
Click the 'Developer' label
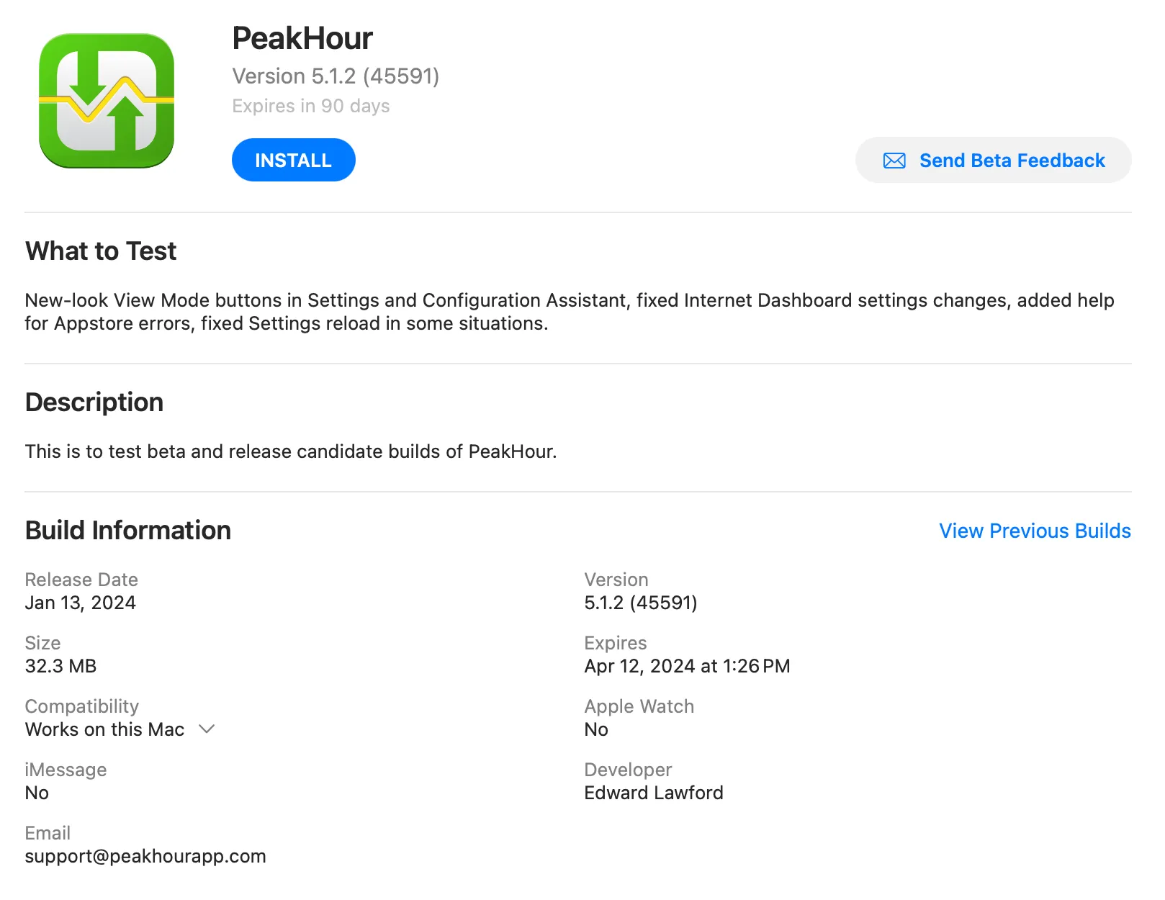coord(628,770)
